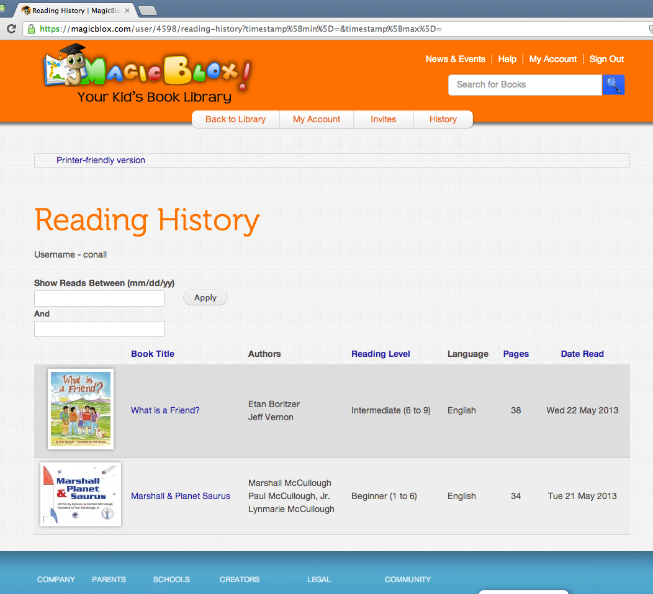Click the Search for Books field
The image size is (653, 594).
(525, 84)
